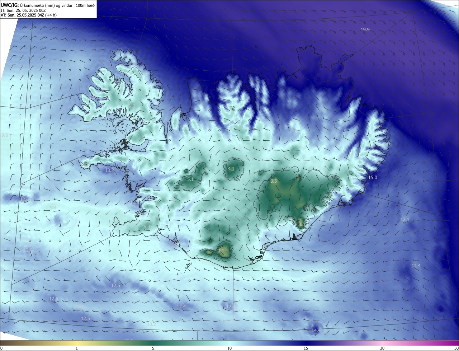This screenshot has width=459, height=351.
Task: Click the colorbar tick label 0
Action: click(1, 348)
